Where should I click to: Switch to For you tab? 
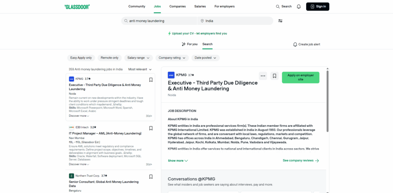tap(190, 44)
